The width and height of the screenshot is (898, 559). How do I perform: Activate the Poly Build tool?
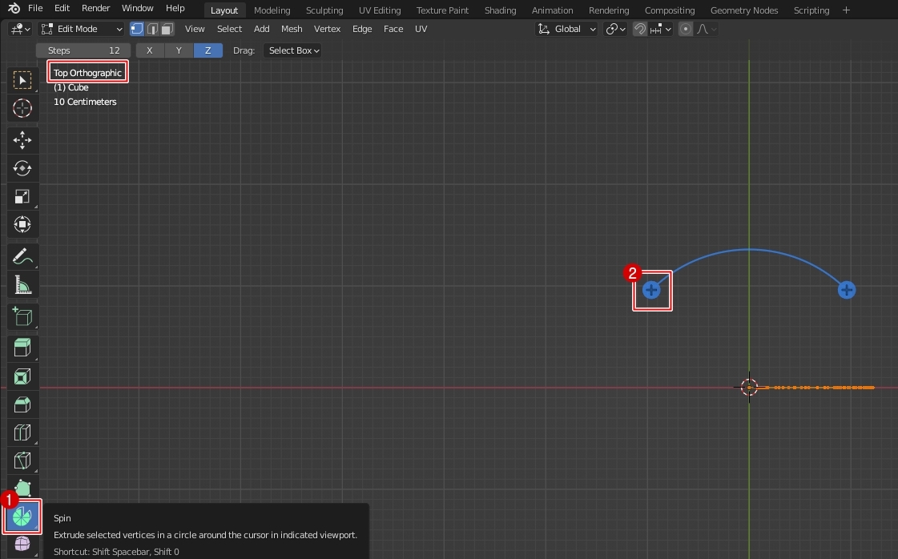[x=22, y=488]
